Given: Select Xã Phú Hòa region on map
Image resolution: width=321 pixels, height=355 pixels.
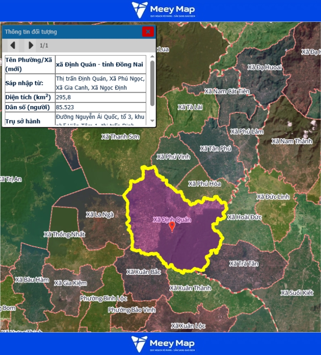Looking at the screenshot, I should pyautogui.click(x=205, y=184).
